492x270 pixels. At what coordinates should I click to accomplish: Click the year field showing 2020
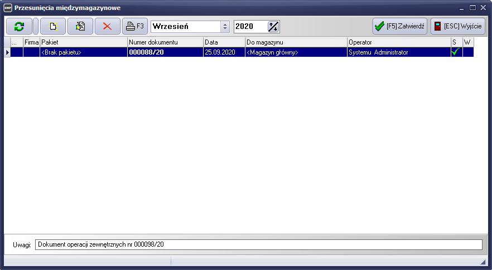[x=250, y=26]
